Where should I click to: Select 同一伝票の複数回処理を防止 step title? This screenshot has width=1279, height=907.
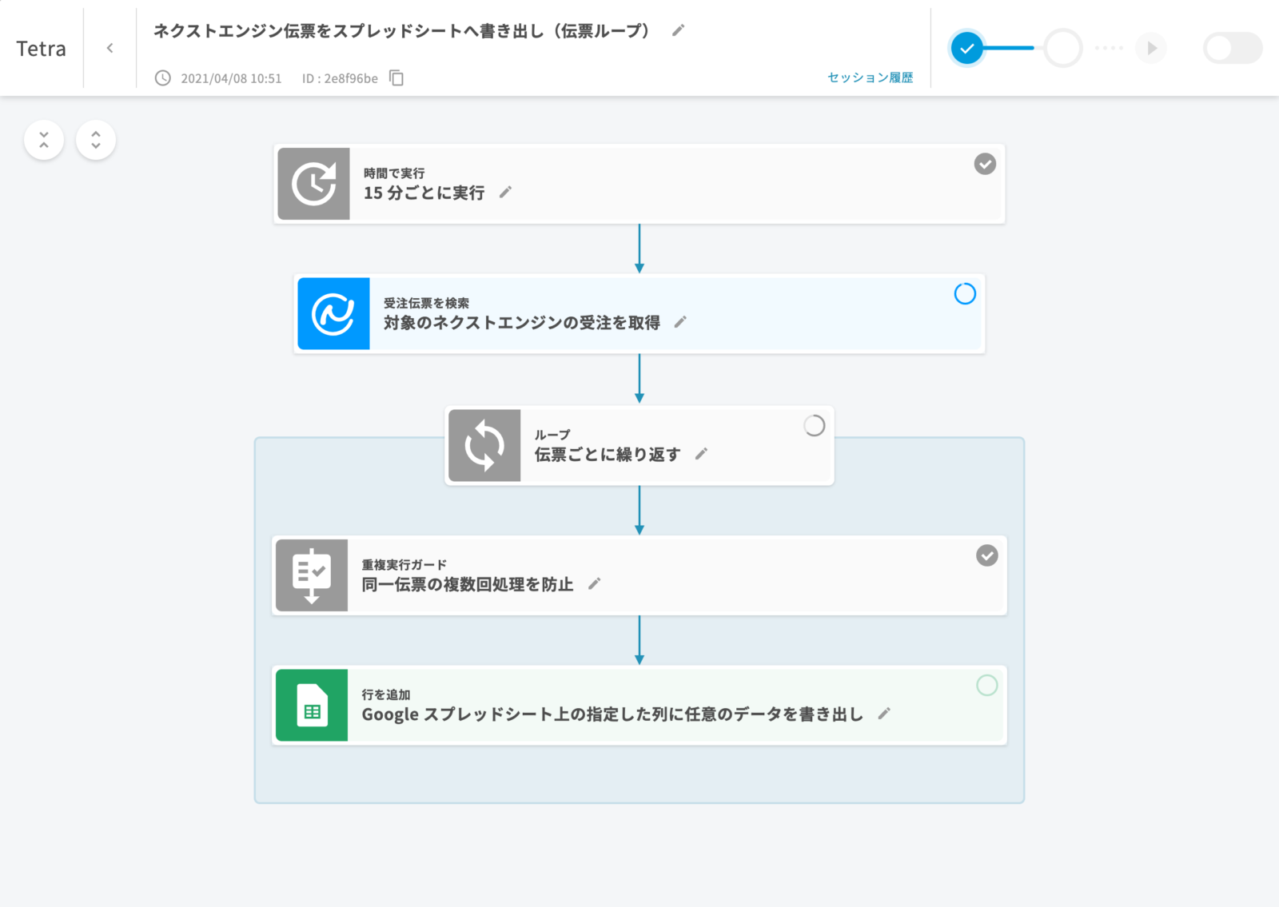tap(468, 584)
